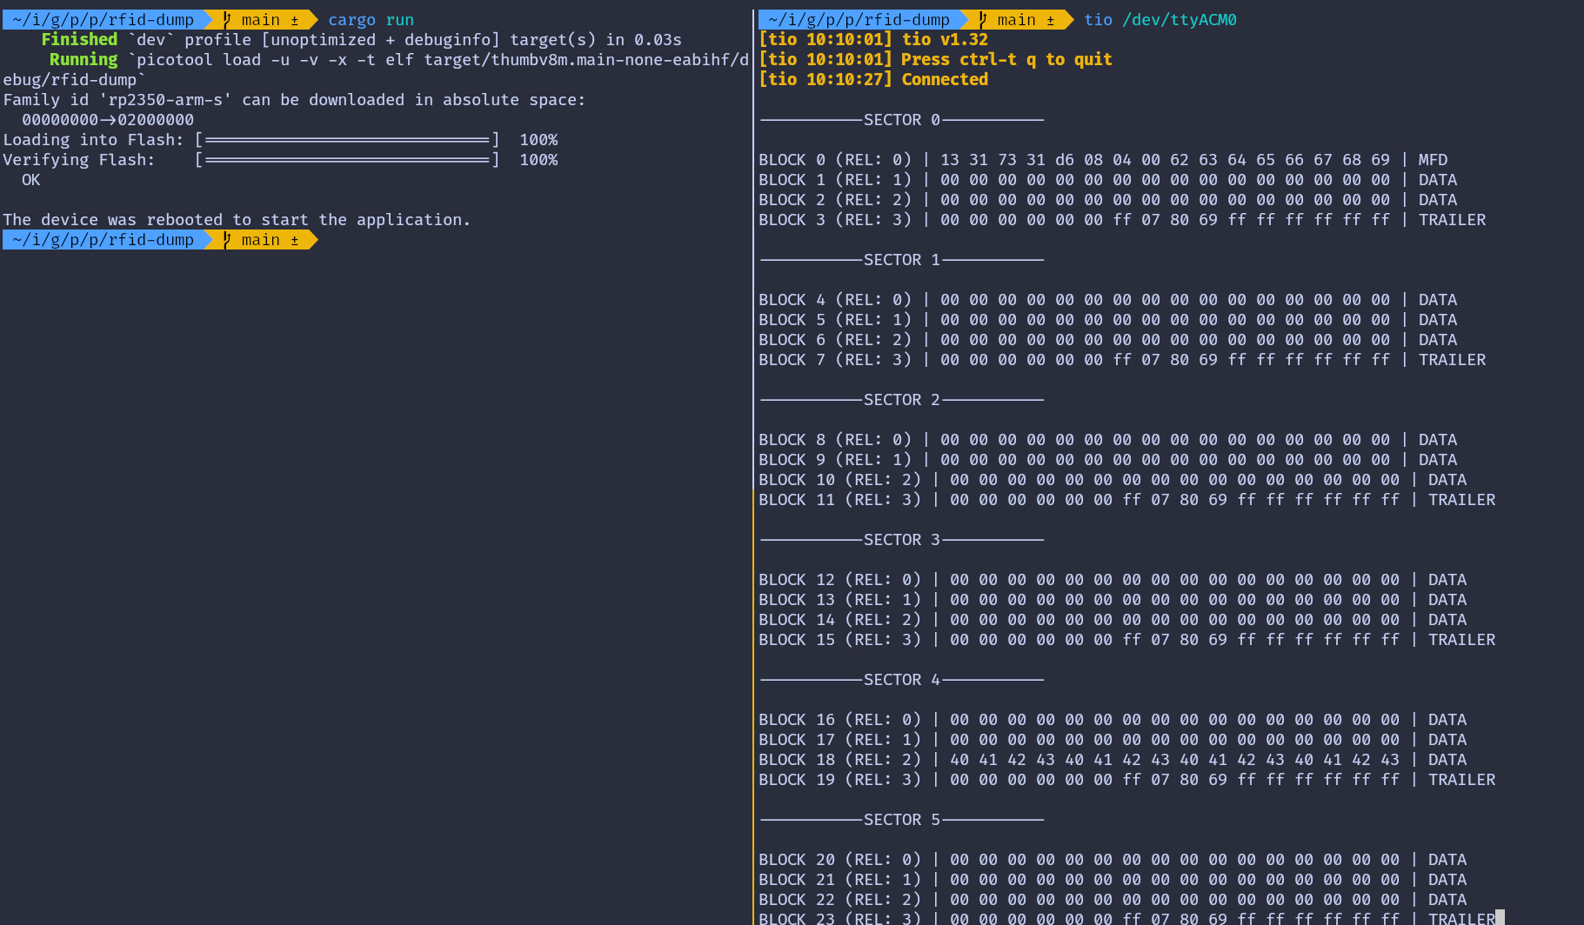Click the green Finished status word
The width and height of the screenshot is (1584, 925).
click(79, 39)
